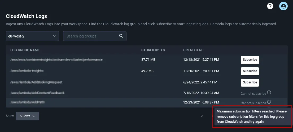Sort by the STORED BYTES column header

coord(153,50)
